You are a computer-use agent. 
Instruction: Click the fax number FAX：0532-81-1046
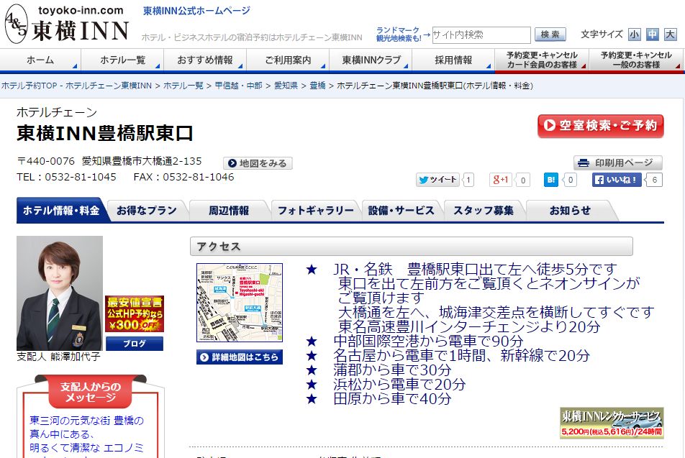coord(184,177)
